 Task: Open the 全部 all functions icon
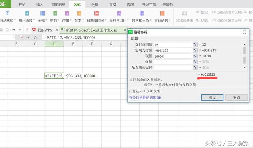coord(42,13)
